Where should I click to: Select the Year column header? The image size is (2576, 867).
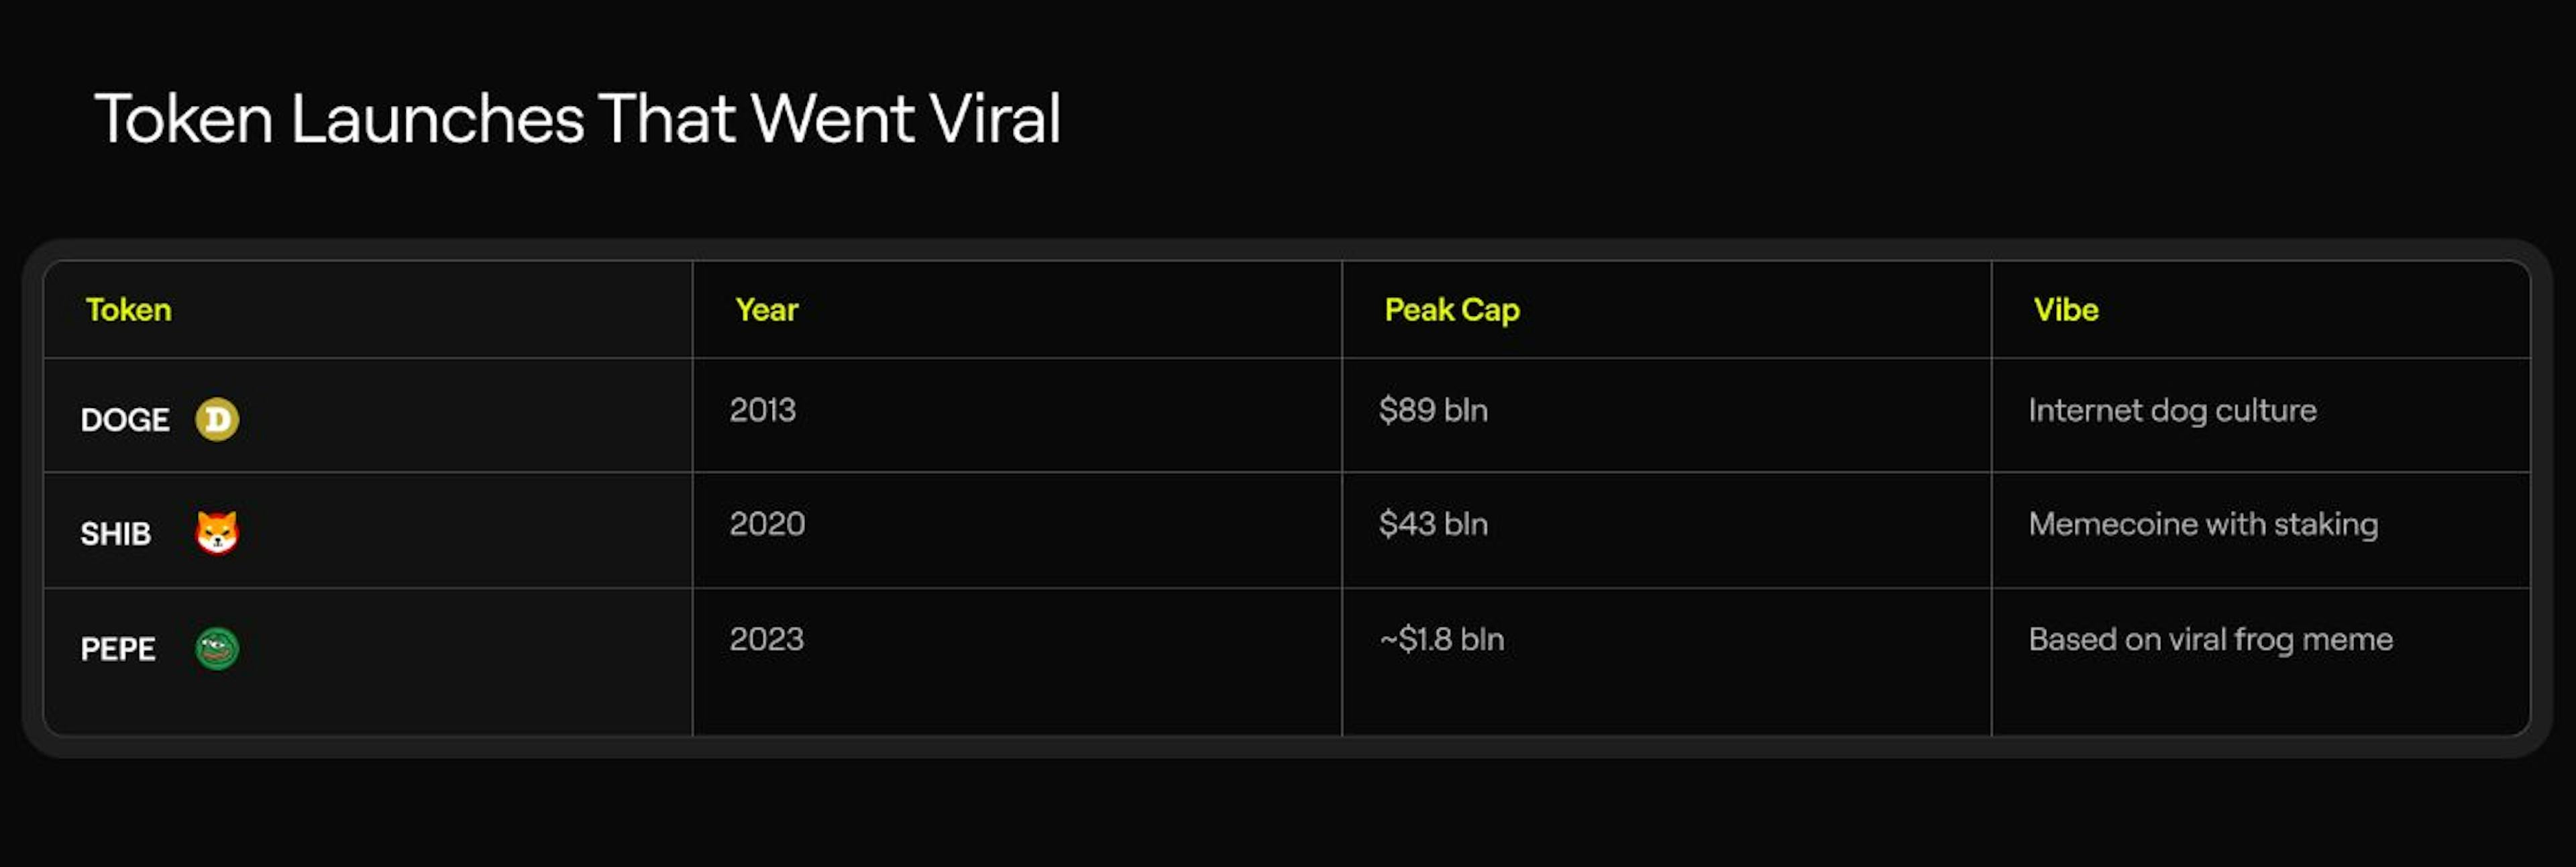click(766, 310)
